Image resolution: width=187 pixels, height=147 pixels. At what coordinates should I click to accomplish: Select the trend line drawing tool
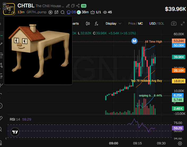(x=1, y=44)
